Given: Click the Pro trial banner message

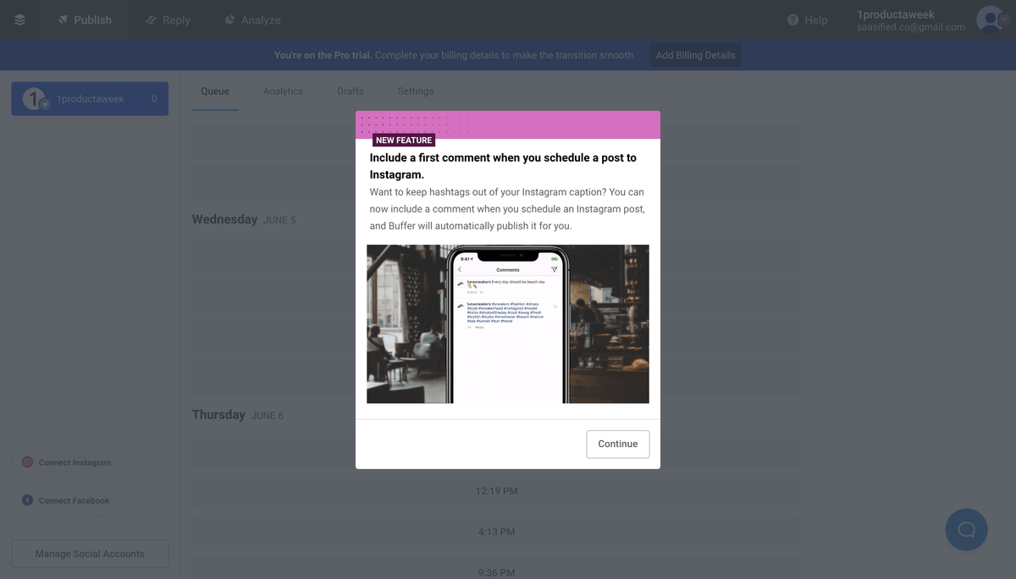Looking at the screenshot, I should (x=455, y=55).
